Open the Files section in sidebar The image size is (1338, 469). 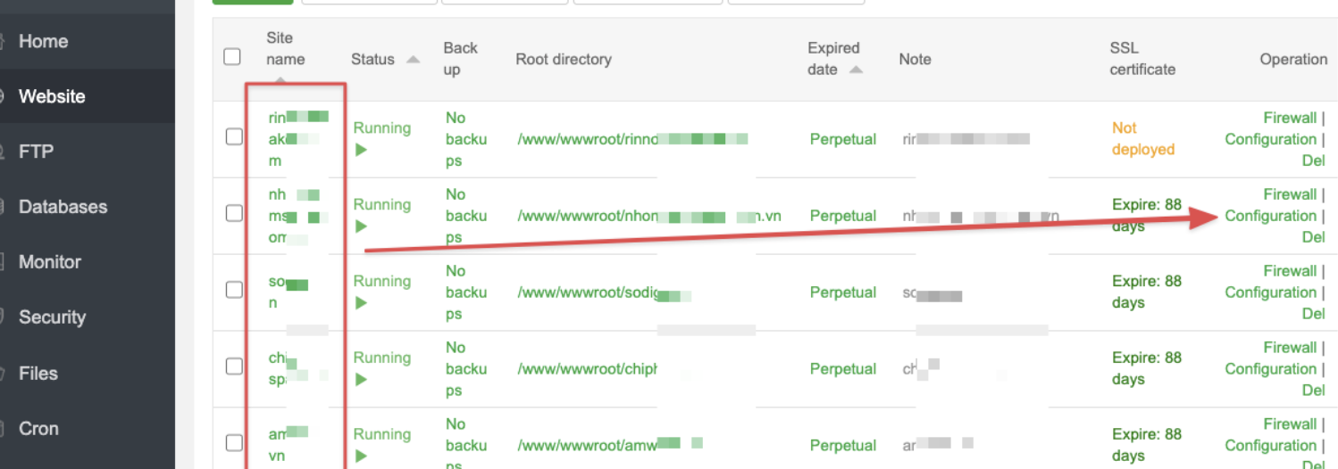click(38, 374)
